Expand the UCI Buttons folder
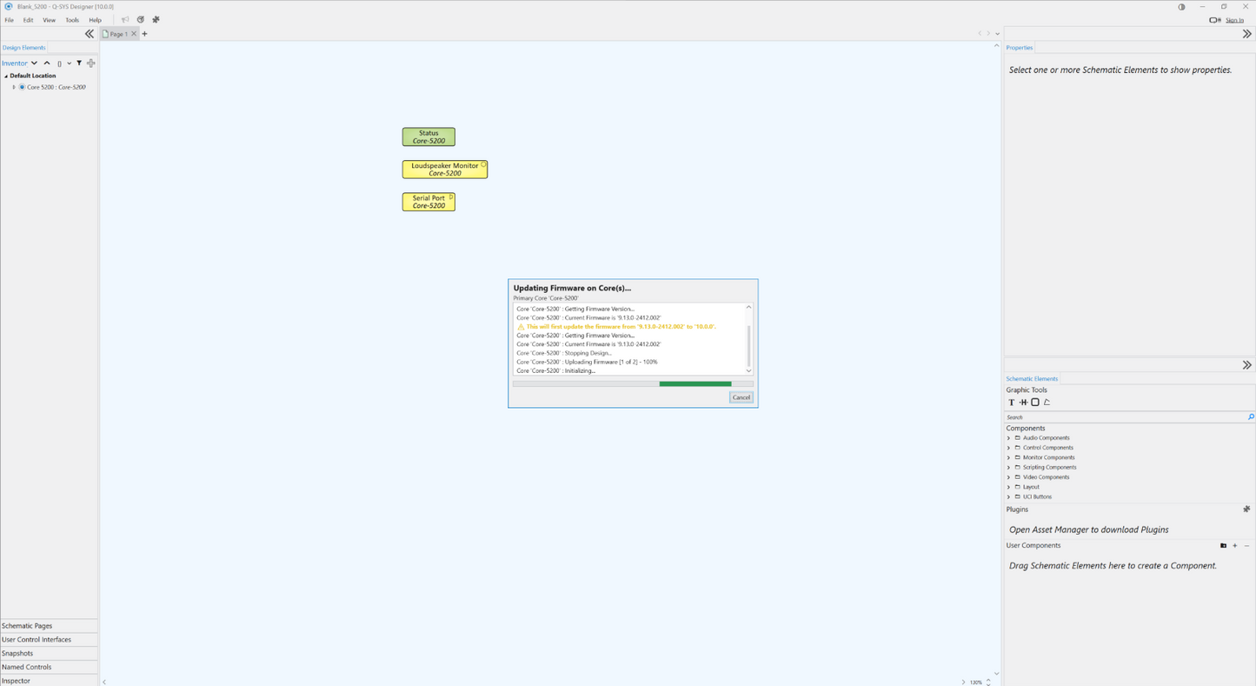 (x=1008, y=496)
